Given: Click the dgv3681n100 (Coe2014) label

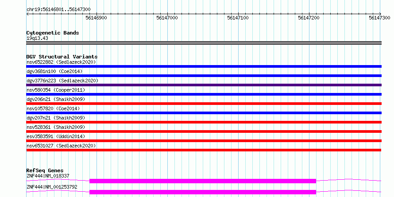Looking at the screenshot, I should coord(54,71).
